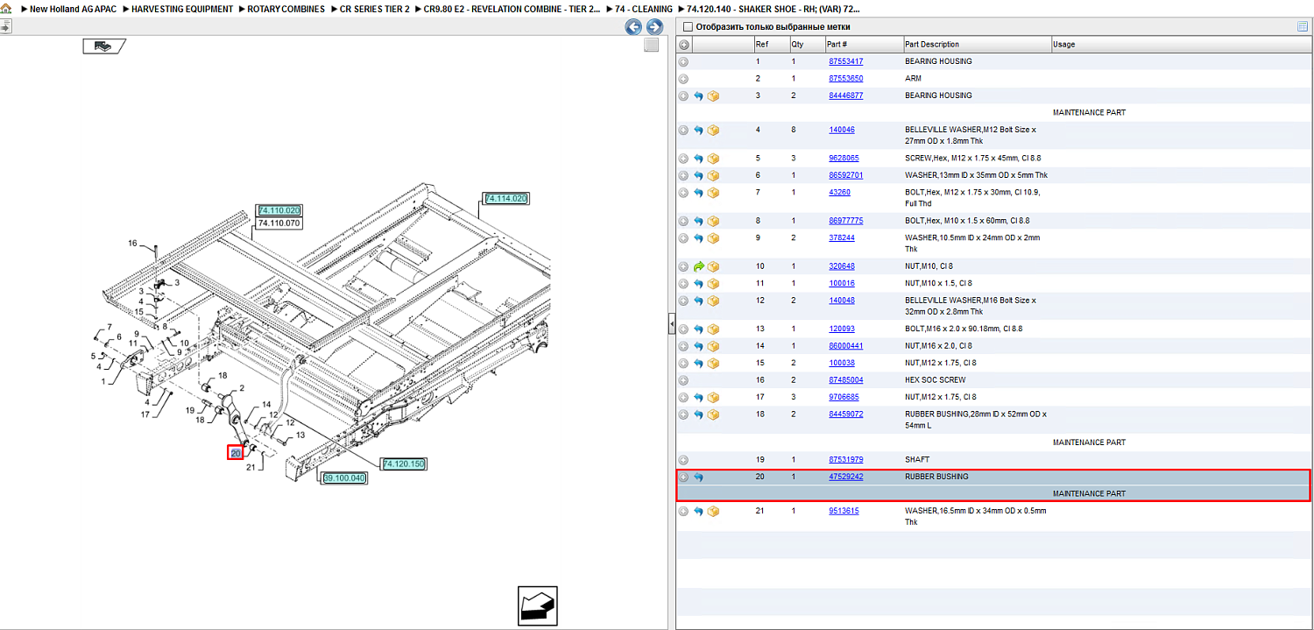Click the sidebar expand arrow at far left
Image resolution: width=1314 pixels, height=630 pixels.
[x=5, y=27]
